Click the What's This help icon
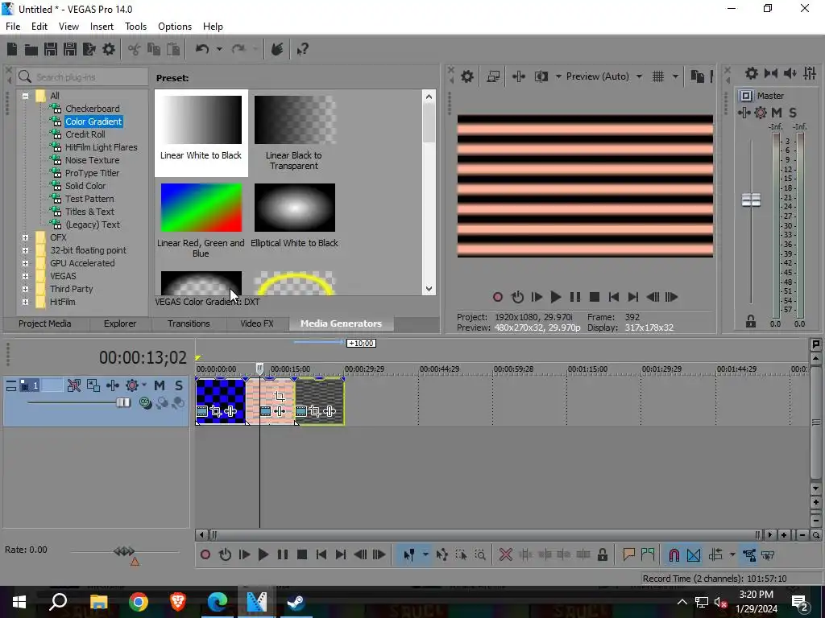Viewport: 825px width, 618px height. [303, 49]
